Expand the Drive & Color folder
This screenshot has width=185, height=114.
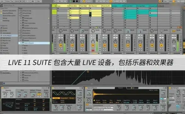[19, 13]
